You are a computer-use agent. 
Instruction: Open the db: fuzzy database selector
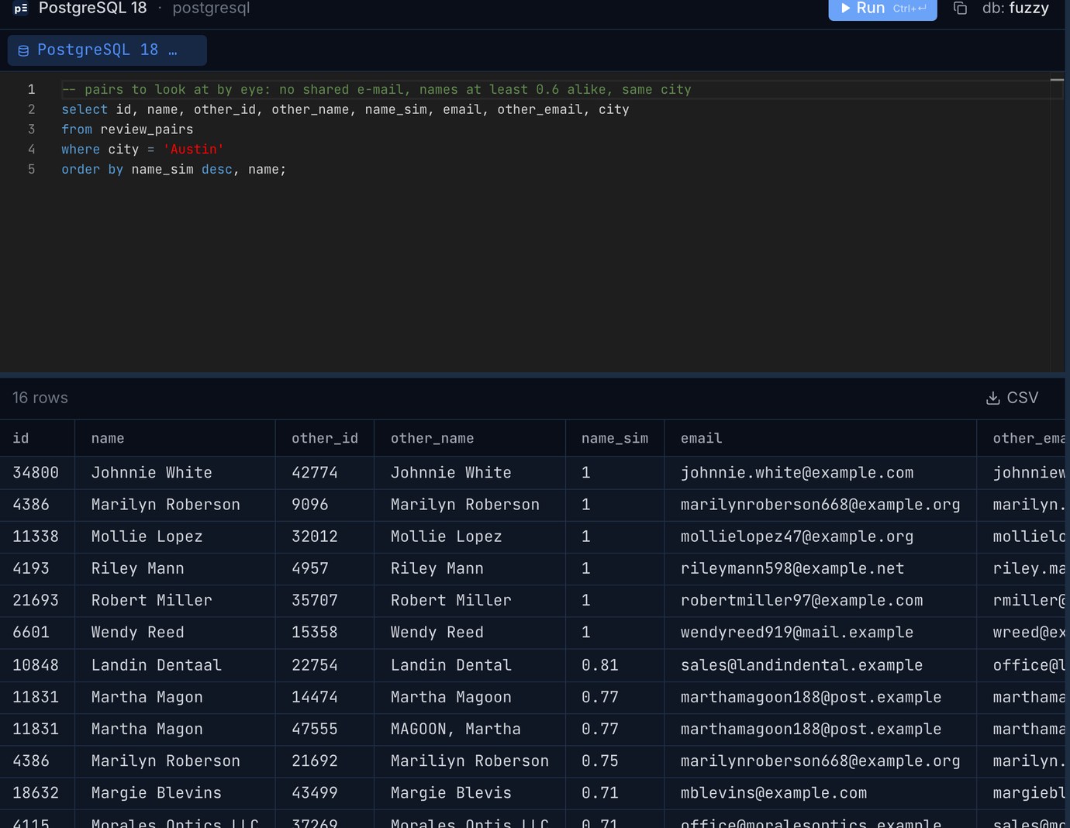click(1015, 9)
